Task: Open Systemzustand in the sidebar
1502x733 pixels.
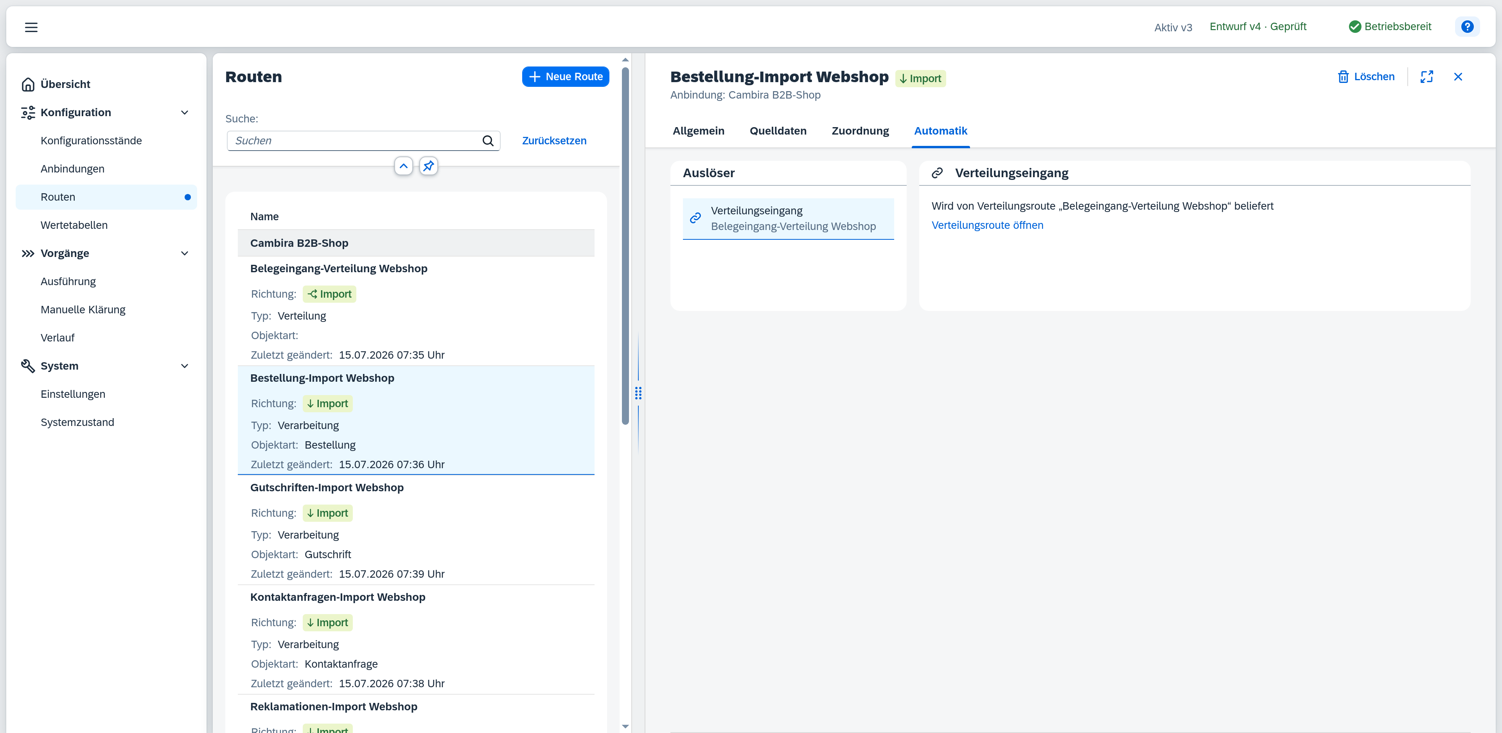Action: click(106, 422)
